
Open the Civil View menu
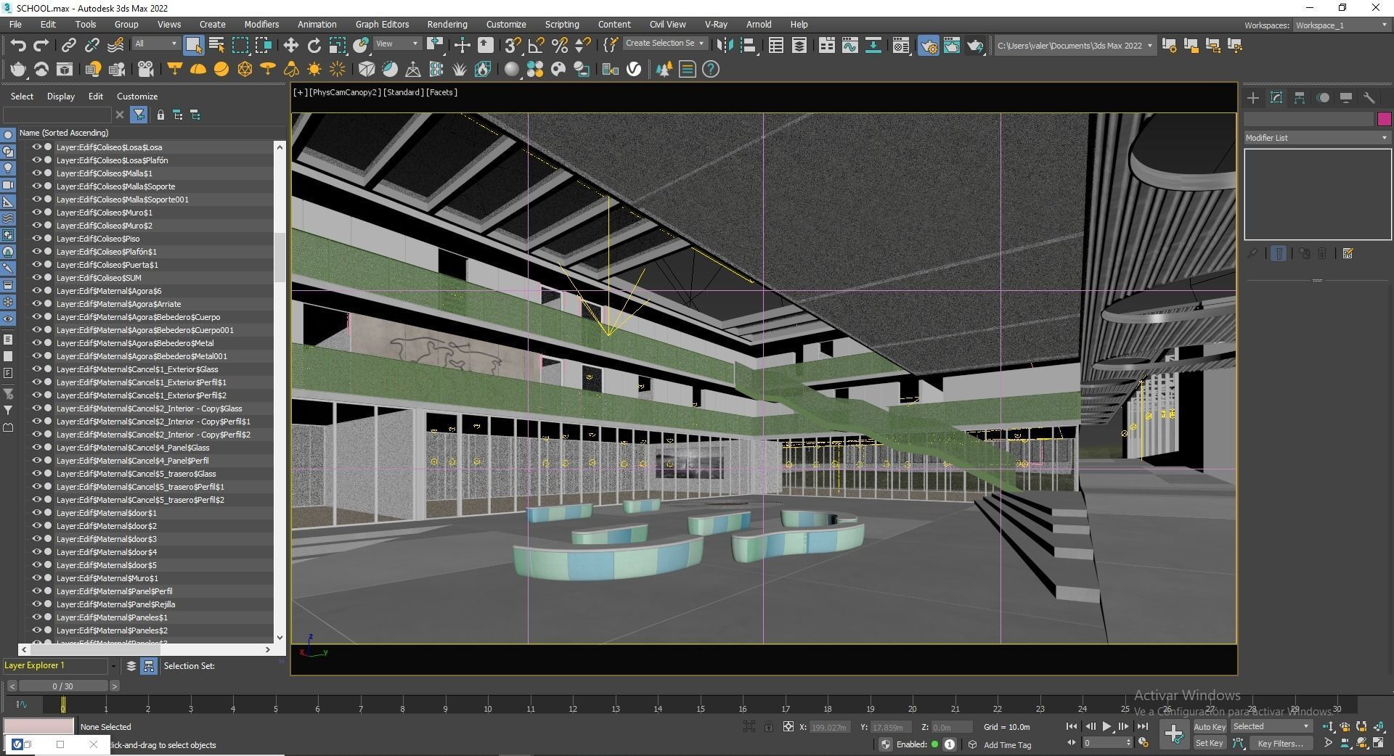tap(667, 25)
